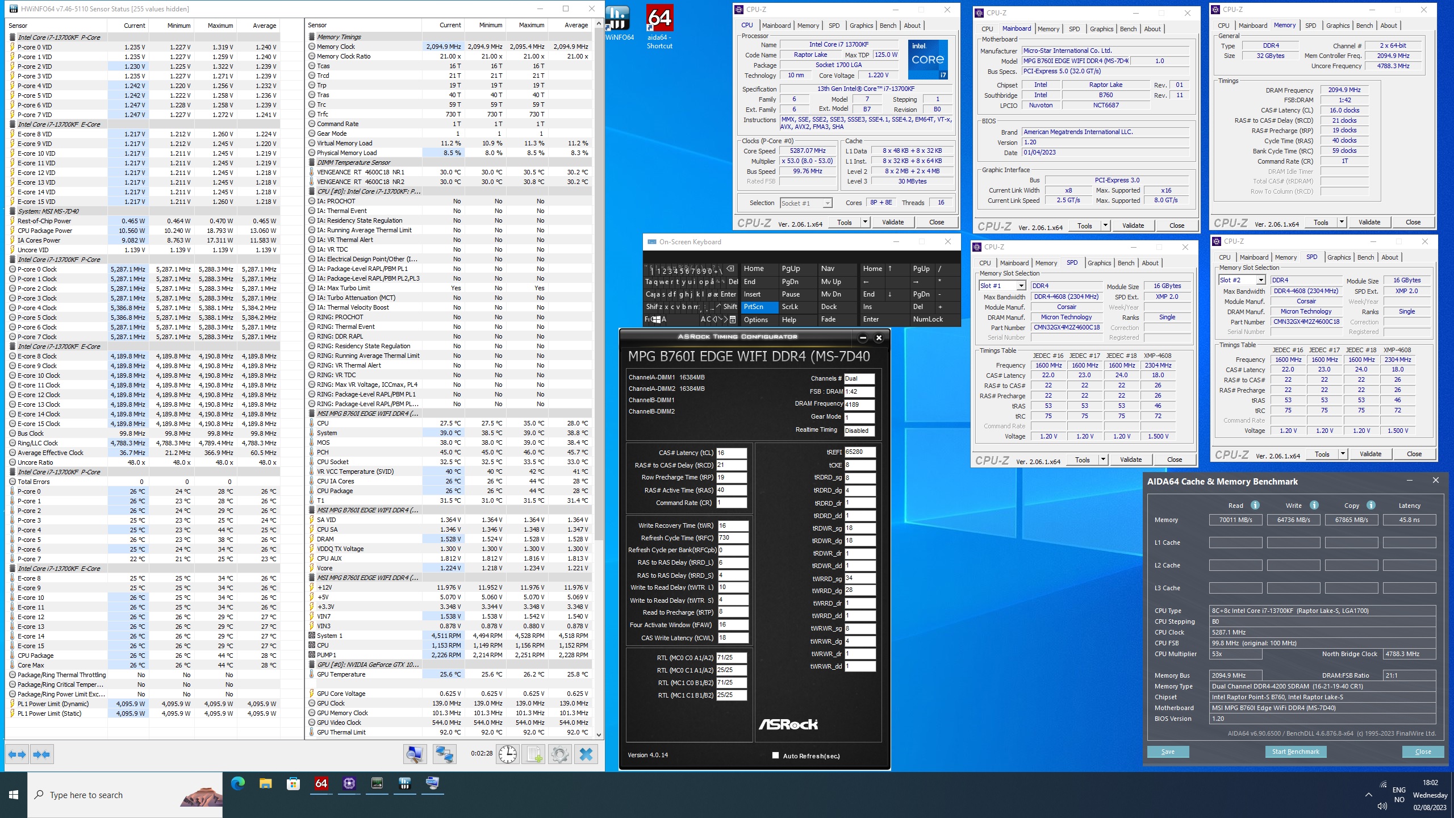Screen dimensions: 1454x818
Task: Open About tab in CPU-Z Memory window
Action: click(1388, 26)
